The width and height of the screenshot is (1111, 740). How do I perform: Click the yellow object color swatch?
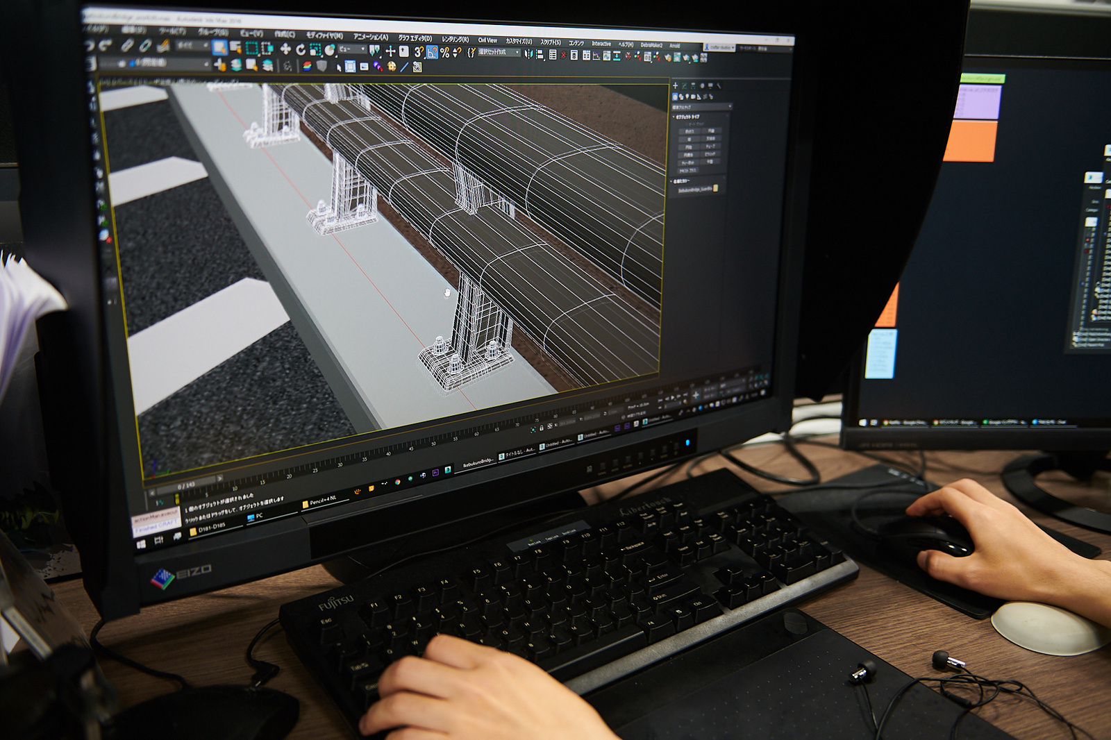click(x=716, y=188)
